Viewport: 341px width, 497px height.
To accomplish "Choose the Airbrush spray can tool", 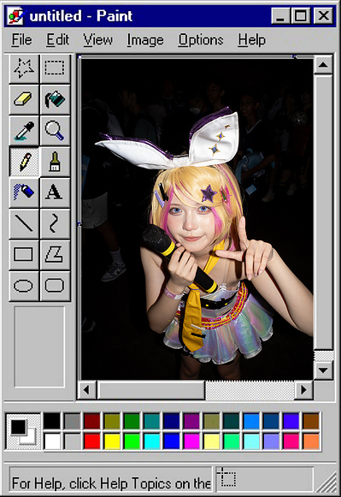I will click(24, 192).
